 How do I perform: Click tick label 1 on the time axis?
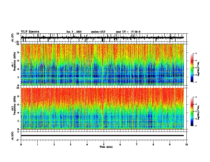point(37,145)
